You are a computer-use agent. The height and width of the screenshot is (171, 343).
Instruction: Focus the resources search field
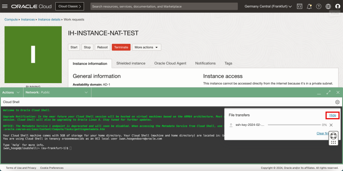164,6
